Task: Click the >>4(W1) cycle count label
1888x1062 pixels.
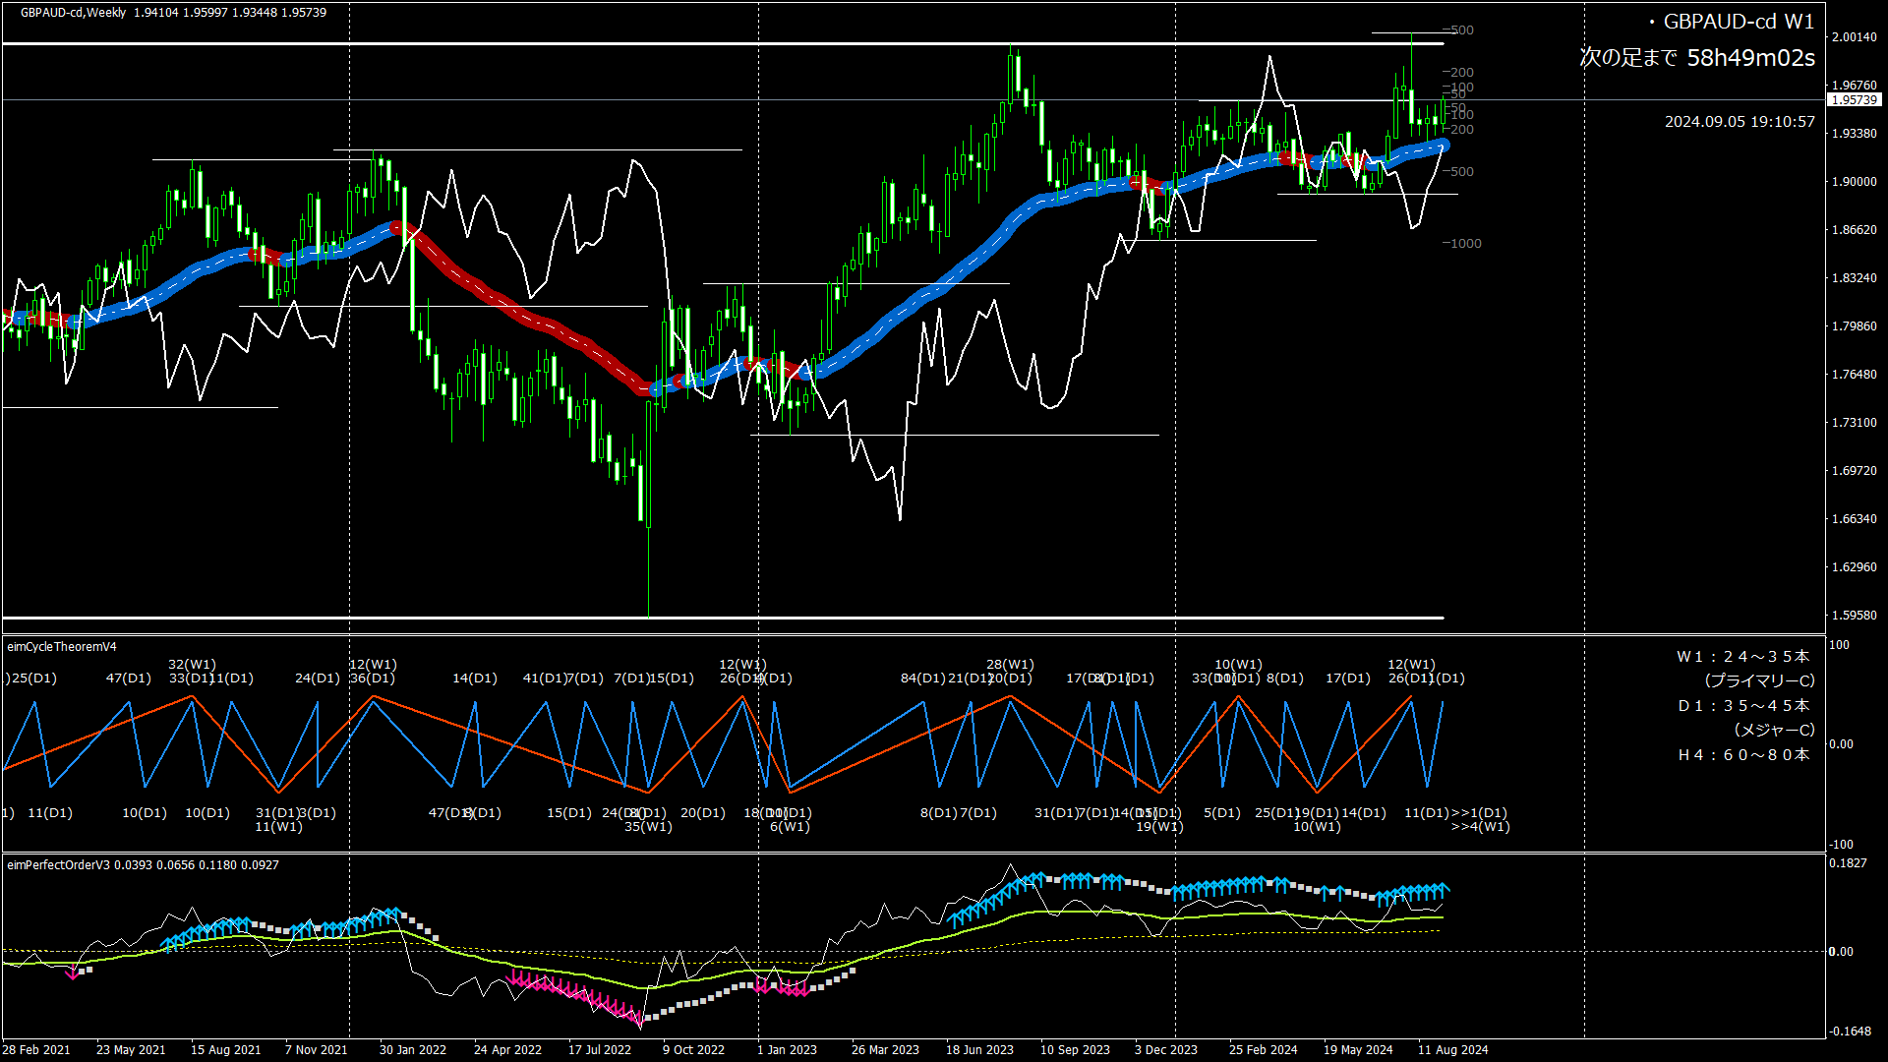Action: click(1480, 827)
